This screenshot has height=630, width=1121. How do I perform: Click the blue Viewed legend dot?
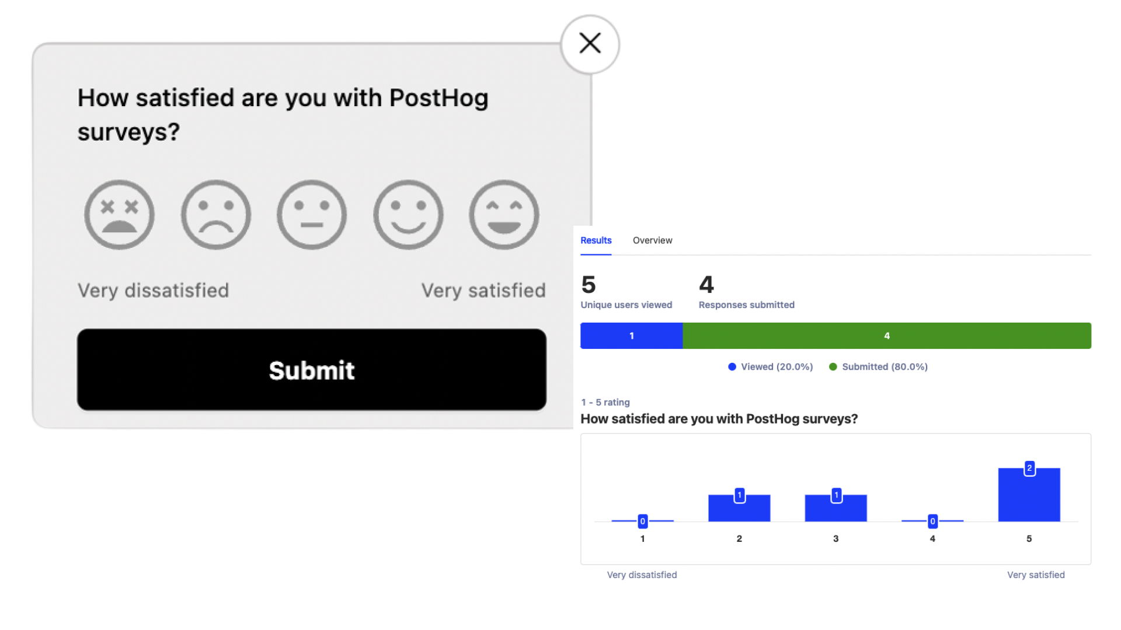(x=731, y=366)
